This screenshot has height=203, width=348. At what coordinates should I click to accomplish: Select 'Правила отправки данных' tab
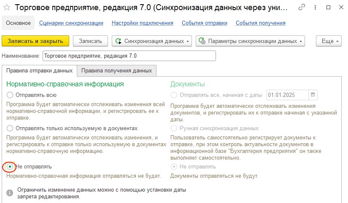tap(39, 71)
